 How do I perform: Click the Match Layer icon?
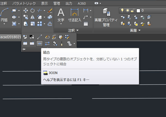tap(149, 24)
